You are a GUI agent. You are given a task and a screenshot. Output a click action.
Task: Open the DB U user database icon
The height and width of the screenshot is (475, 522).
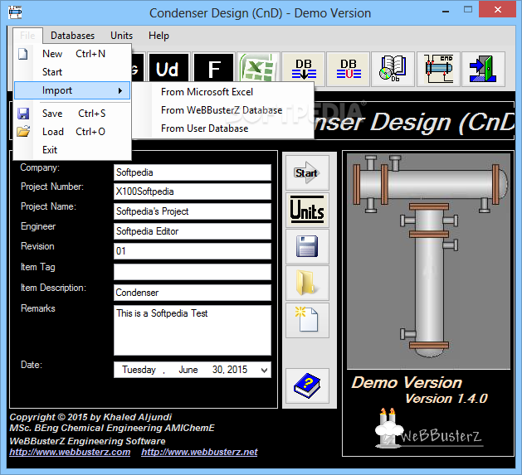pyautogui.click(x=349, y=69)
